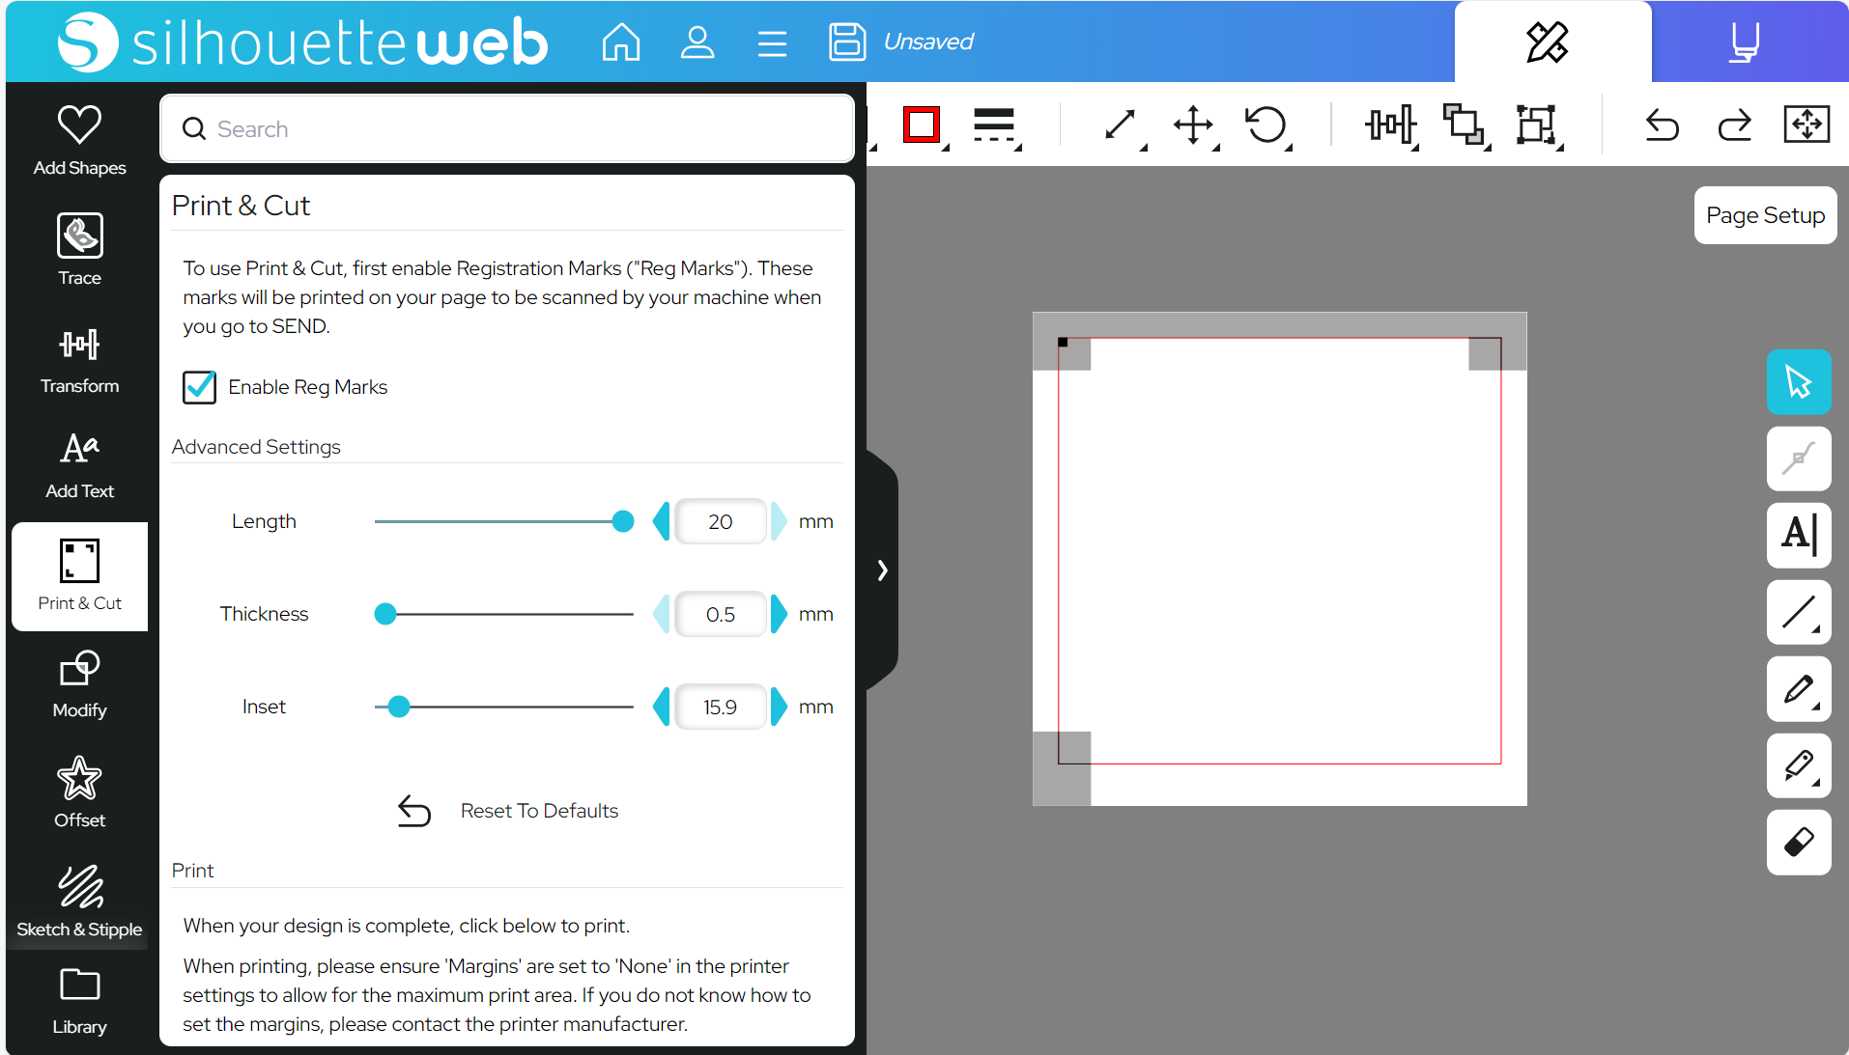
Task: Decrease Length value with left arrow
Action: coord(662,521)
